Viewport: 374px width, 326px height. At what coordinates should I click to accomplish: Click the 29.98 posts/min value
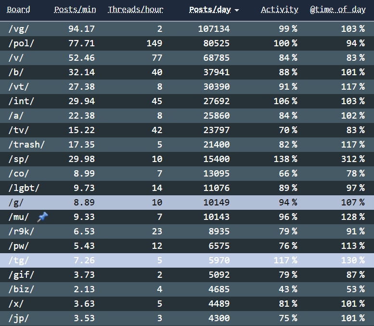(81, 159)
